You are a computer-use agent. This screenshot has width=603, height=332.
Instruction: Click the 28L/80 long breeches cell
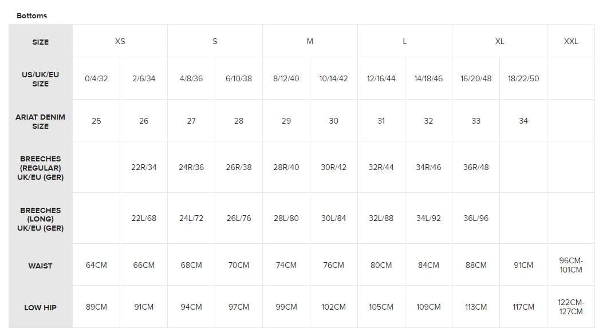click(286, 219)
